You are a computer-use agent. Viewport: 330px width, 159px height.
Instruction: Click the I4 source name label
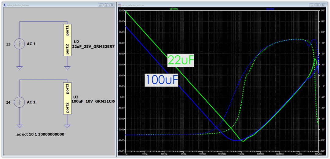tap(9, 102)
